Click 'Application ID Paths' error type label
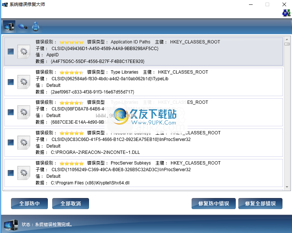This screenshot has height=233, width=292. tap(130, 42)
